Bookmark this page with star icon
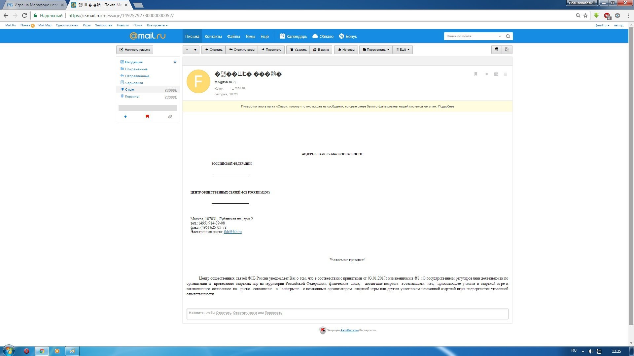This screenshot has height=356, width=634. tap(585, 15)
